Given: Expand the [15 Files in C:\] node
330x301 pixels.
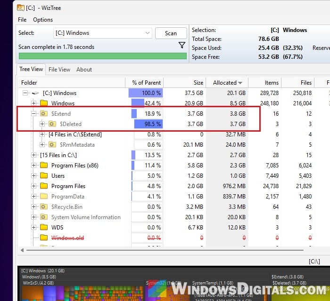Looking at the screenshot, I should (33, 155).
